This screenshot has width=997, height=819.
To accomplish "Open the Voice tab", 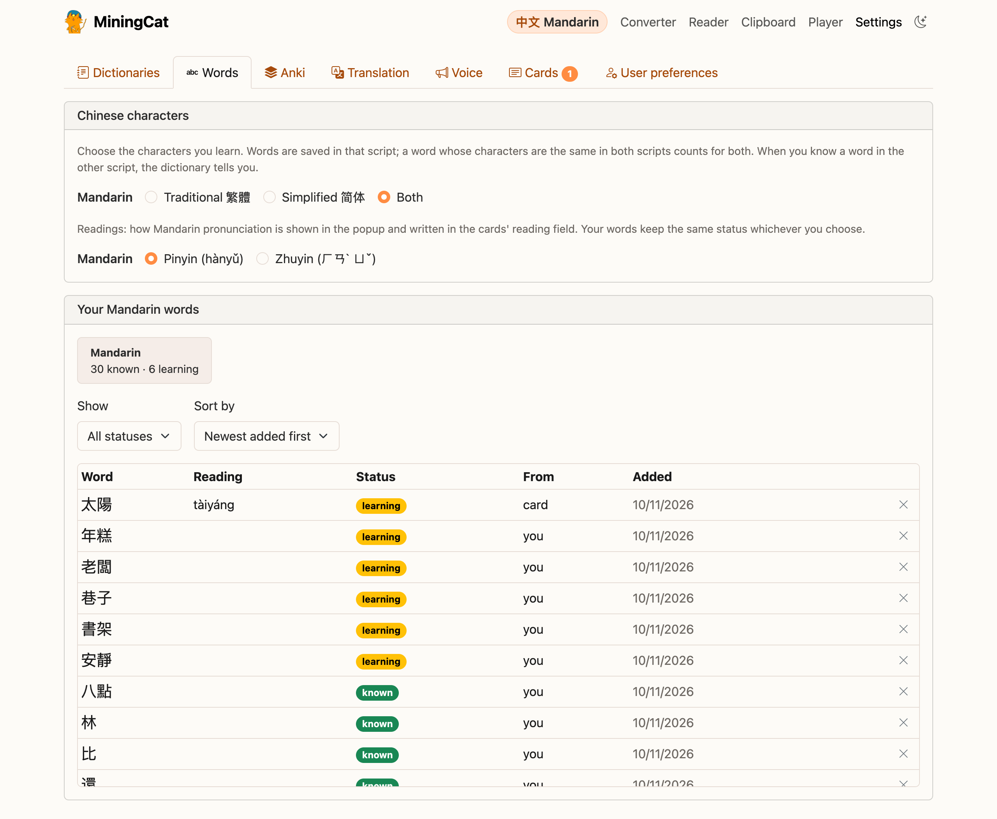I will click(x=459, y=73).
